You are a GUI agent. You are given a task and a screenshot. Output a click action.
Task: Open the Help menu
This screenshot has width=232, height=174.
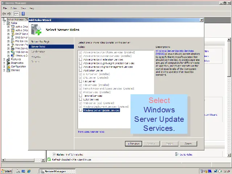[32, 8]
